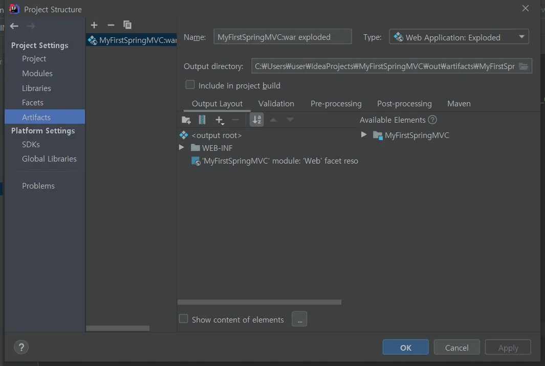Viewport: 545px width, 366px height.
Task: Click the browse folder icon for Output directory
Action: point(523,66)
